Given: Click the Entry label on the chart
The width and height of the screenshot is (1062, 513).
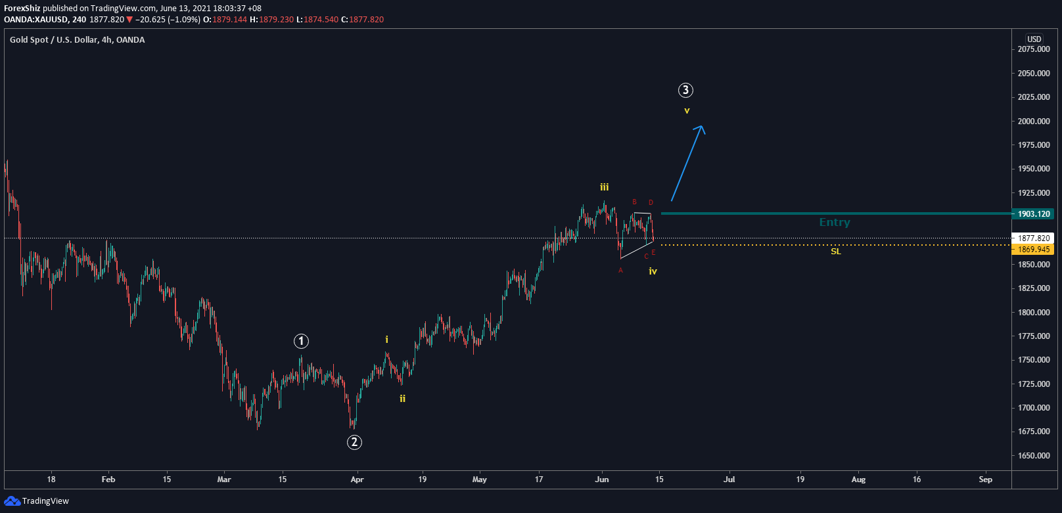Looking at the screenshot, I should pos(835,223).
